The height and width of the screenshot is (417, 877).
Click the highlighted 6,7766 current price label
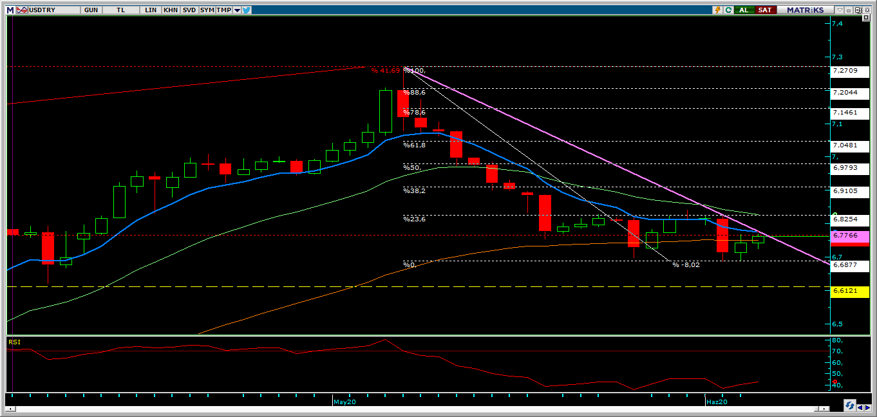850,236
